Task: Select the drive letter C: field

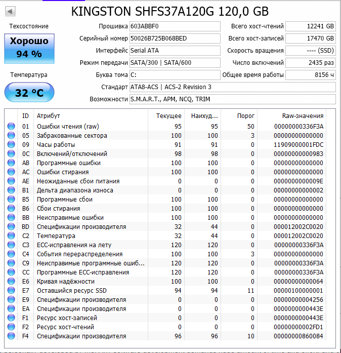Action: [175, 75]
